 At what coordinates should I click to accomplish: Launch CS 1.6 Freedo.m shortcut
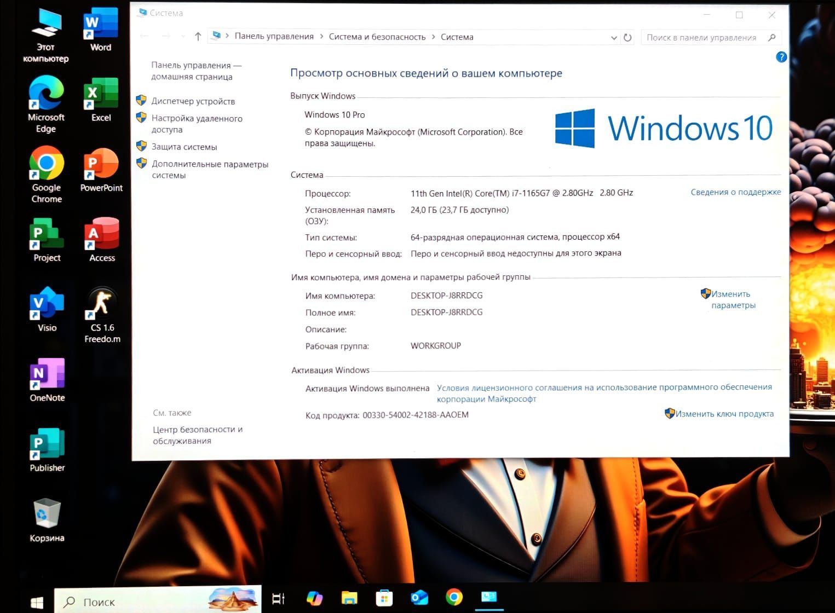click(x=102, y=315)
